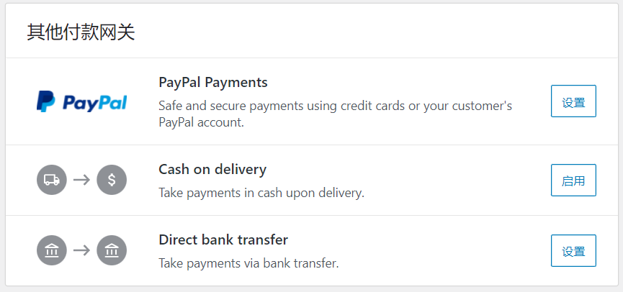Screen dimensions: 623x292
Task: Click 'Take payments via bank transfer' text
Action: coord(248,263)
